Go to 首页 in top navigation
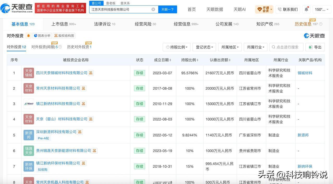333x184 pixels. pos(192,9)
